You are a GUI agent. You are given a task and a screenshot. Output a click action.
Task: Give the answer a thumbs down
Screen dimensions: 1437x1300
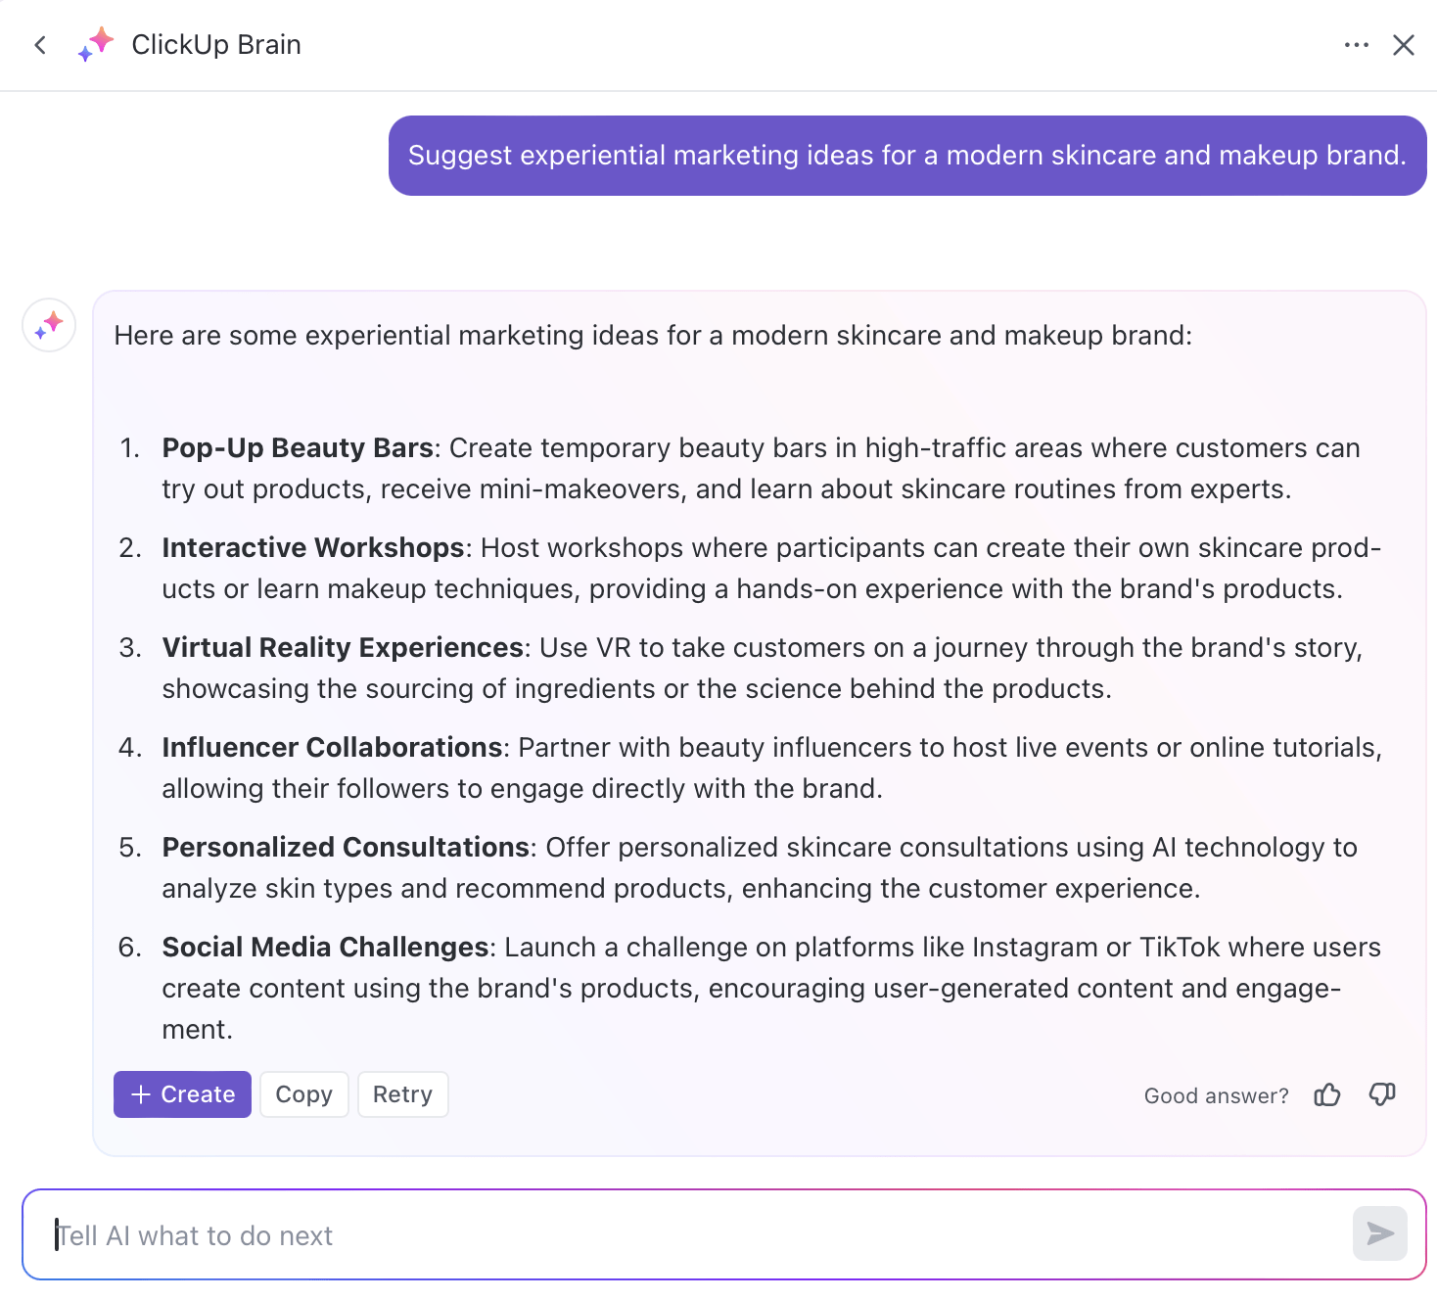[1382, 1094]
